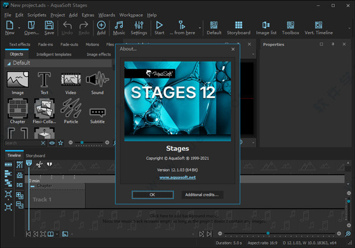
Task: Switch to the Default layout icon
Action: tap(214, 25)
